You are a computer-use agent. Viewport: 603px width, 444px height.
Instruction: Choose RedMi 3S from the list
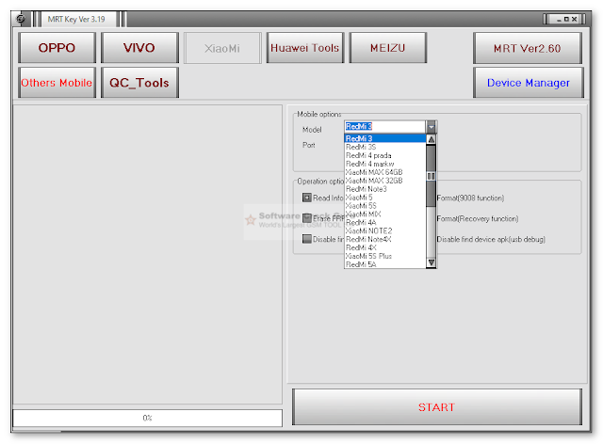tap(385, 147)
